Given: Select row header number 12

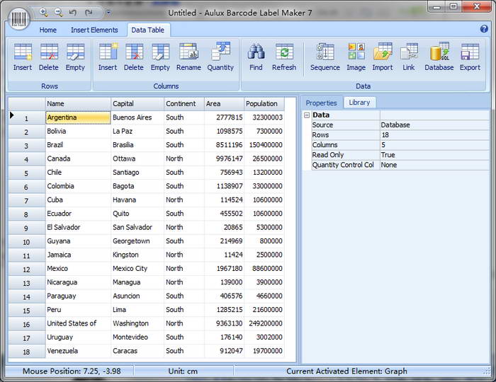Looking at the screenshot, I should (27, 269).
